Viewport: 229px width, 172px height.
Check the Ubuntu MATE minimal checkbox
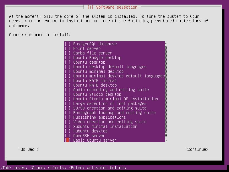[x=68, y=81]
